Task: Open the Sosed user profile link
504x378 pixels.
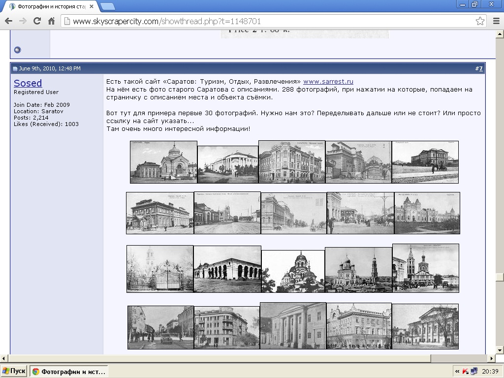Action: tap(28, 83)
